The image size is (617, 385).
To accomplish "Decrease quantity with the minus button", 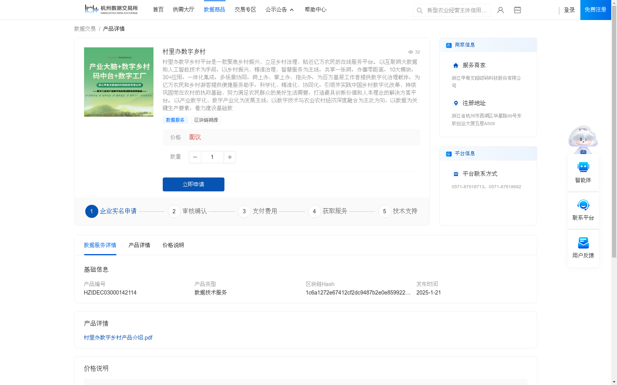I will [x=195, y=157].
